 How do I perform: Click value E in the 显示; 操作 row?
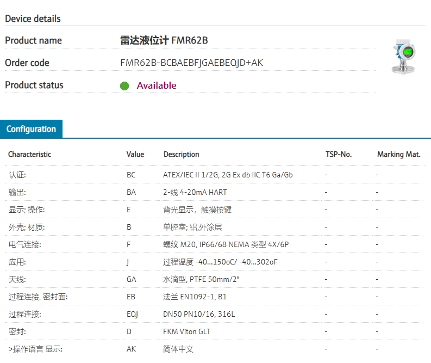coord(129,210)
